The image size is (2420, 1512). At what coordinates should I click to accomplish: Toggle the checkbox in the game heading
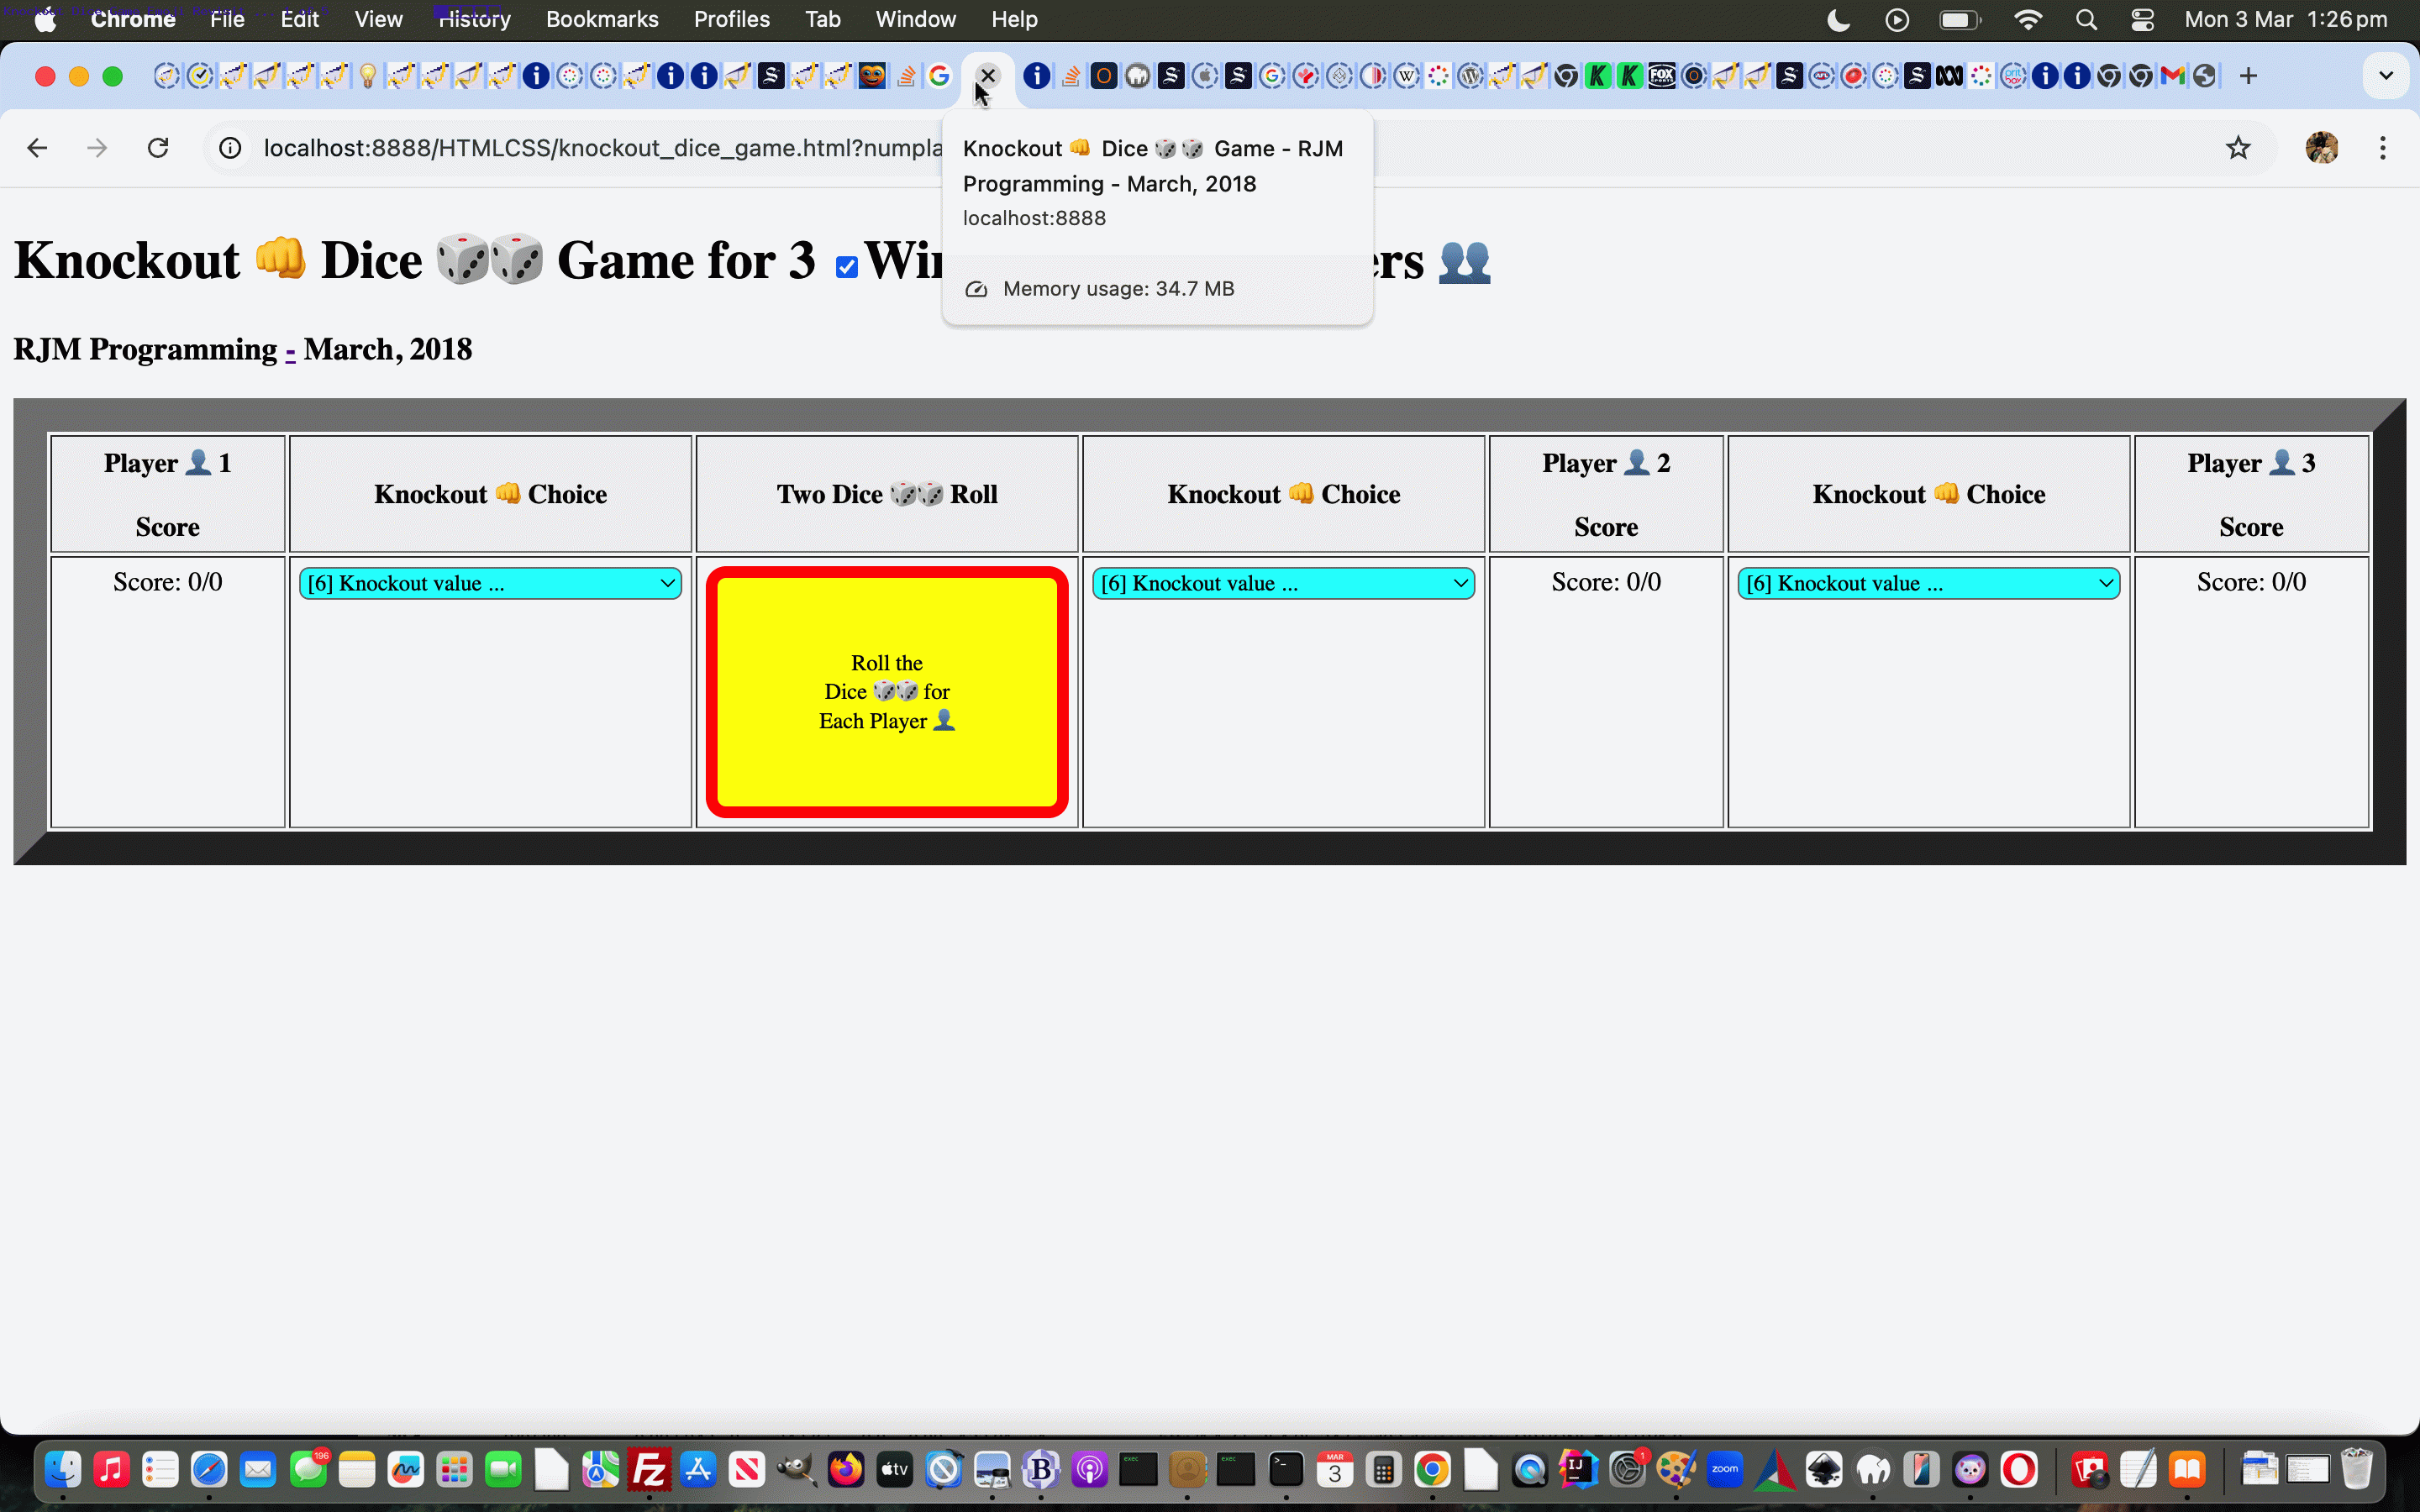(846, 267)
